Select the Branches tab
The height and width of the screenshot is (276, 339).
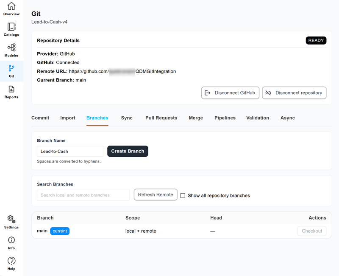tap(97, 118)
